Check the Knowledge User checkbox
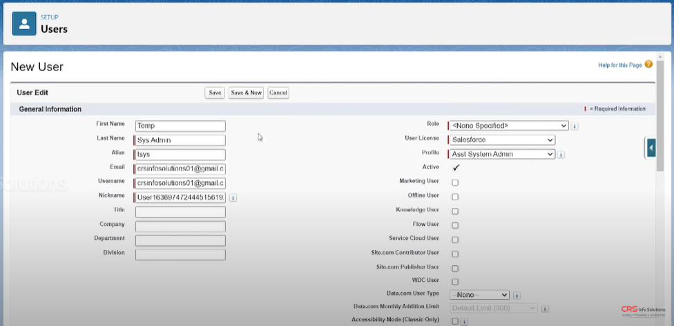 [x=455, y=211]
